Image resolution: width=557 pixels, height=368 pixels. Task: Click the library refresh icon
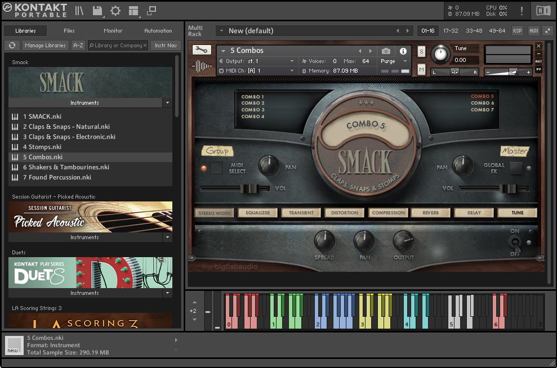tap(12, 46)
